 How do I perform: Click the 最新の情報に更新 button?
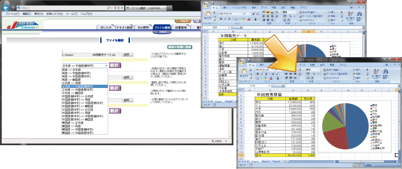point(180,47)
